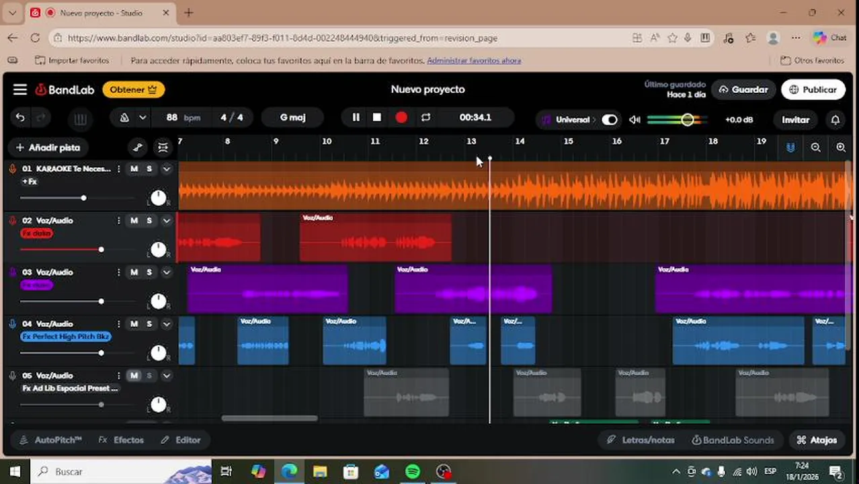Click the master volume slider knob
This screenshot has width=859, height=484.
coord(687,120)
